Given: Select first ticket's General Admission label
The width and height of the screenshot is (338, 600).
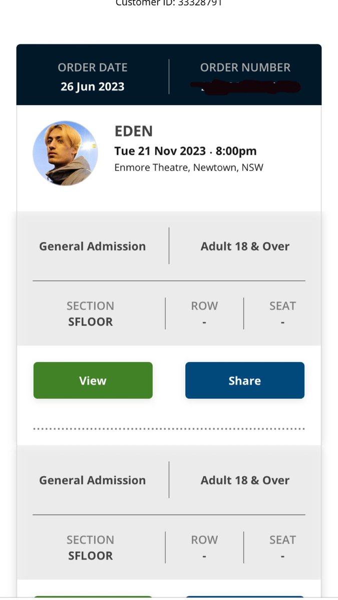Looking at the screenshot, I should pos(93,246).
